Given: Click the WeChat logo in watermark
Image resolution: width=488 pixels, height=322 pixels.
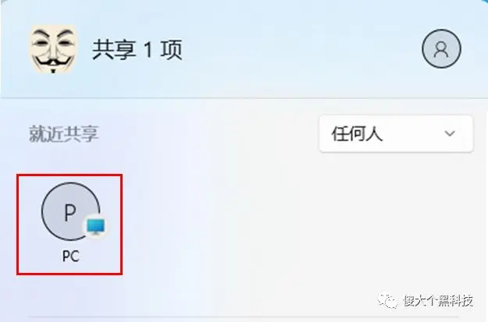Looking at the screenshot, I should tap(387, 300).
